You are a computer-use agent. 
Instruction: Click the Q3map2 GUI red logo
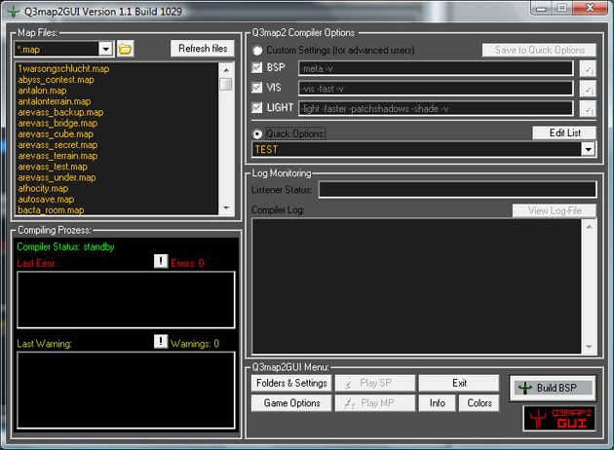tap(559, 418)
